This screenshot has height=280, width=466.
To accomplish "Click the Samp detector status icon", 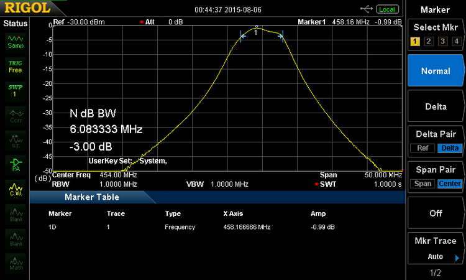I will pos(15,41).
